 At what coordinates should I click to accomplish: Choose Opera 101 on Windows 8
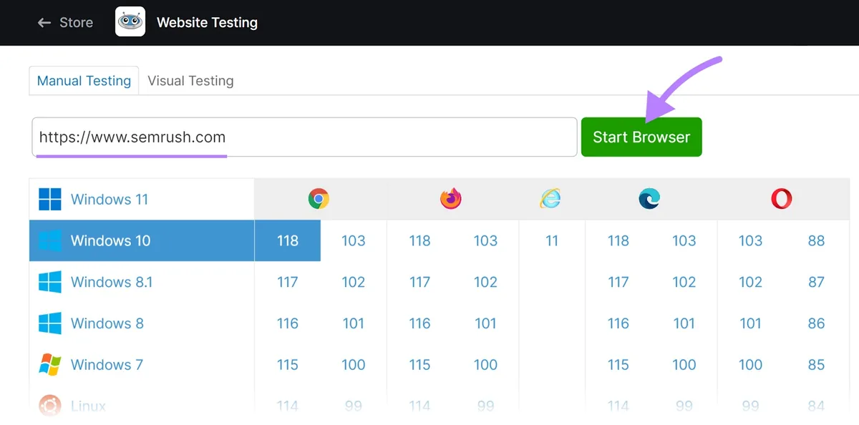pos(750,323)
